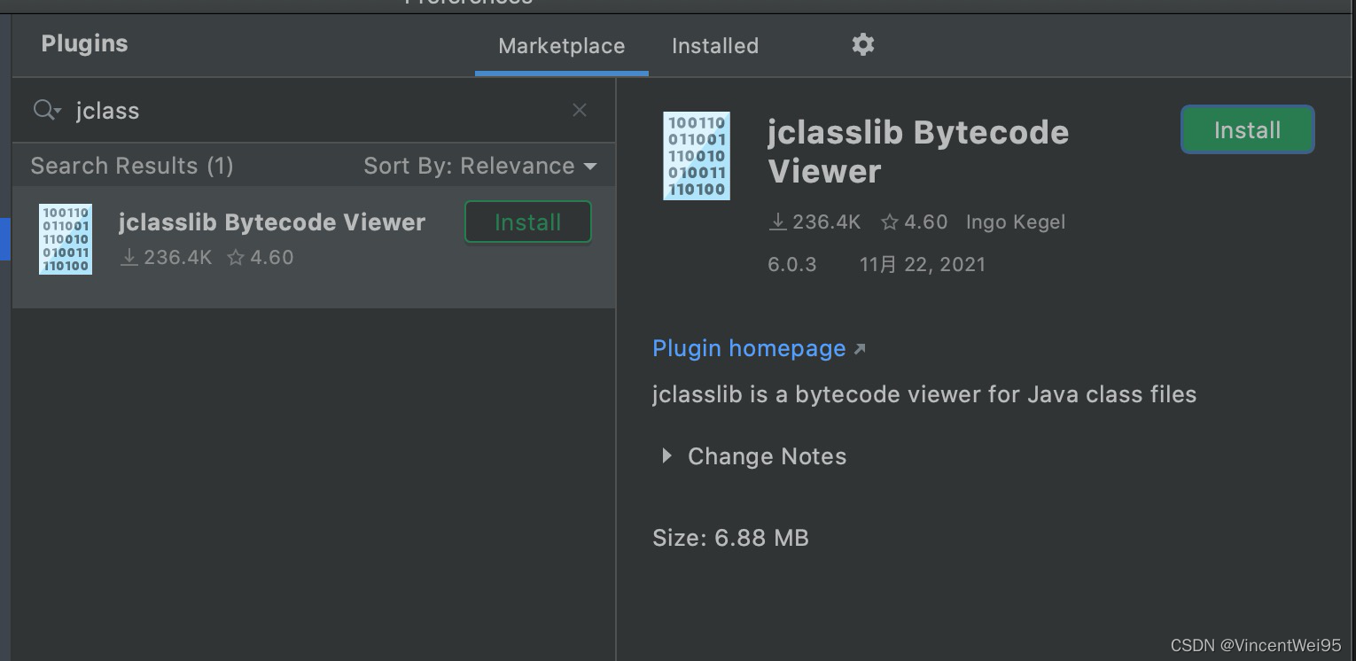Install jclasslib from the search results list
Viewport: 1356px width, 661px height.
point(528,222)
